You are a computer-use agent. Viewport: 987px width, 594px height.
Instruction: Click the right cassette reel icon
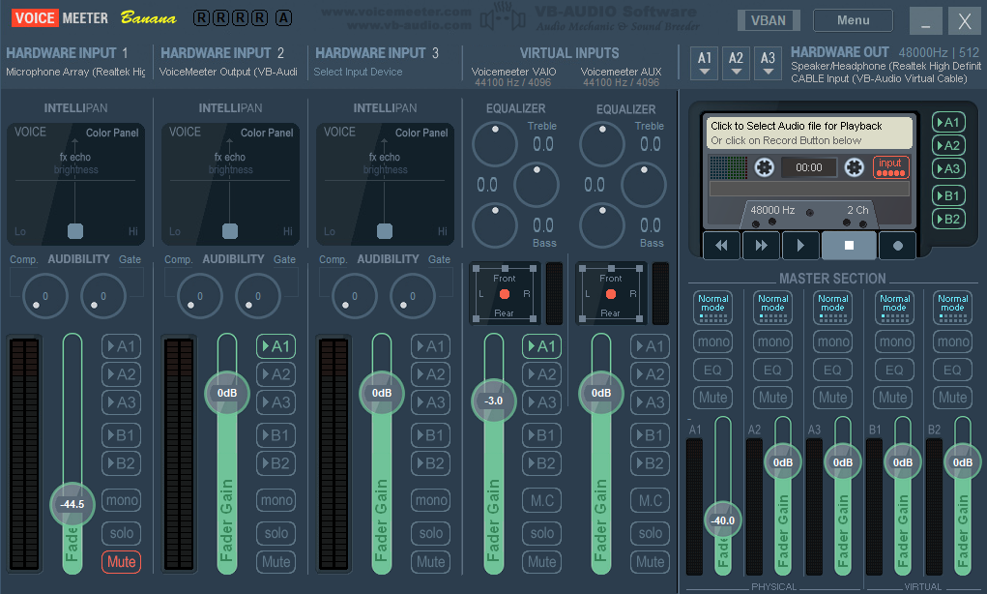[x=855, y=167]
